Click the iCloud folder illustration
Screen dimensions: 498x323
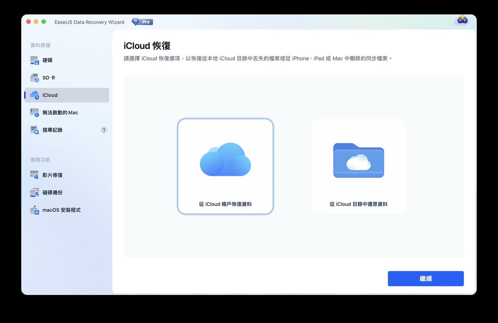(x=359, y=160)
